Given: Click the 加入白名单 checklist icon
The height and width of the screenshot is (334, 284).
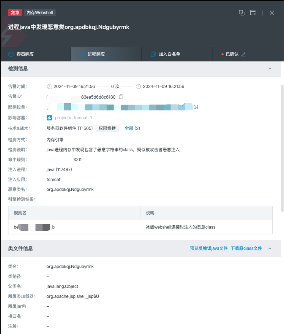Looking at the screenshot, I should [x=153, y=54].
